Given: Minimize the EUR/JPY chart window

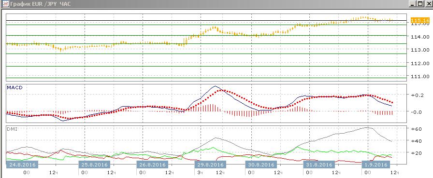Looking at the screenshot, I should 413,4.
